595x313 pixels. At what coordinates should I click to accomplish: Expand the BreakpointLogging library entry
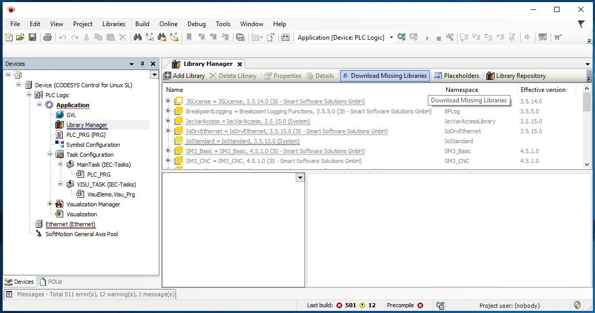168,111
